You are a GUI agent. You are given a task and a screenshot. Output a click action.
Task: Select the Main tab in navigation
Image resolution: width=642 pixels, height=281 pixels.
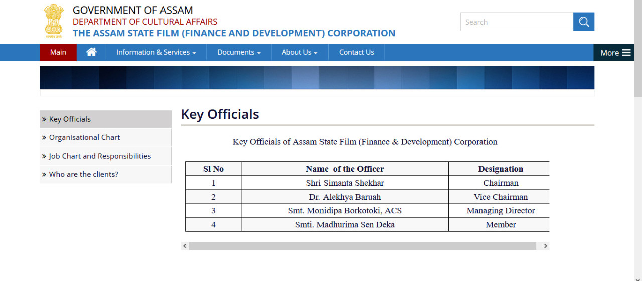(58, 52)
